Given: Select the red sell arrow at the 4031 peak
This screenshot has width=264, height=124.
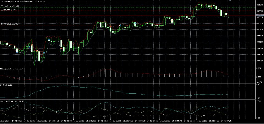Looking at the screenshot, I should (211, 6).
